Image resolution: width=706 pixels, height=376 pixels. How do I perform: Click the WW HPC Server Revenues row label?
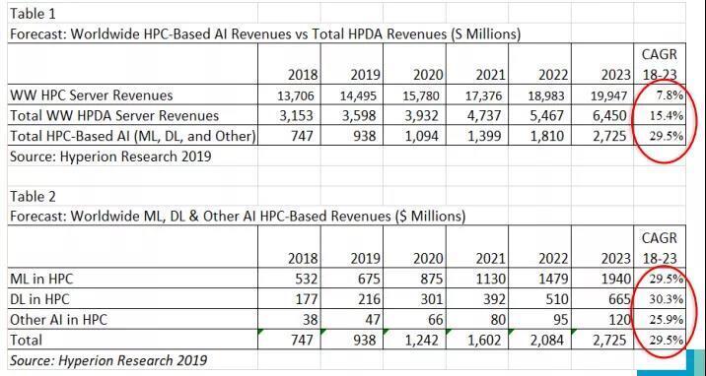(x=92, y=95)
